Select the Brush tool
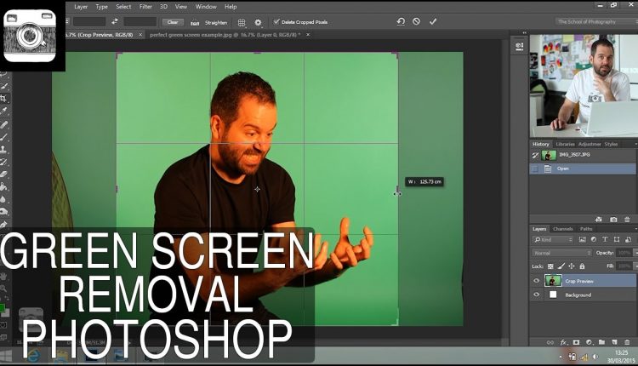 [x=3, y=137]
